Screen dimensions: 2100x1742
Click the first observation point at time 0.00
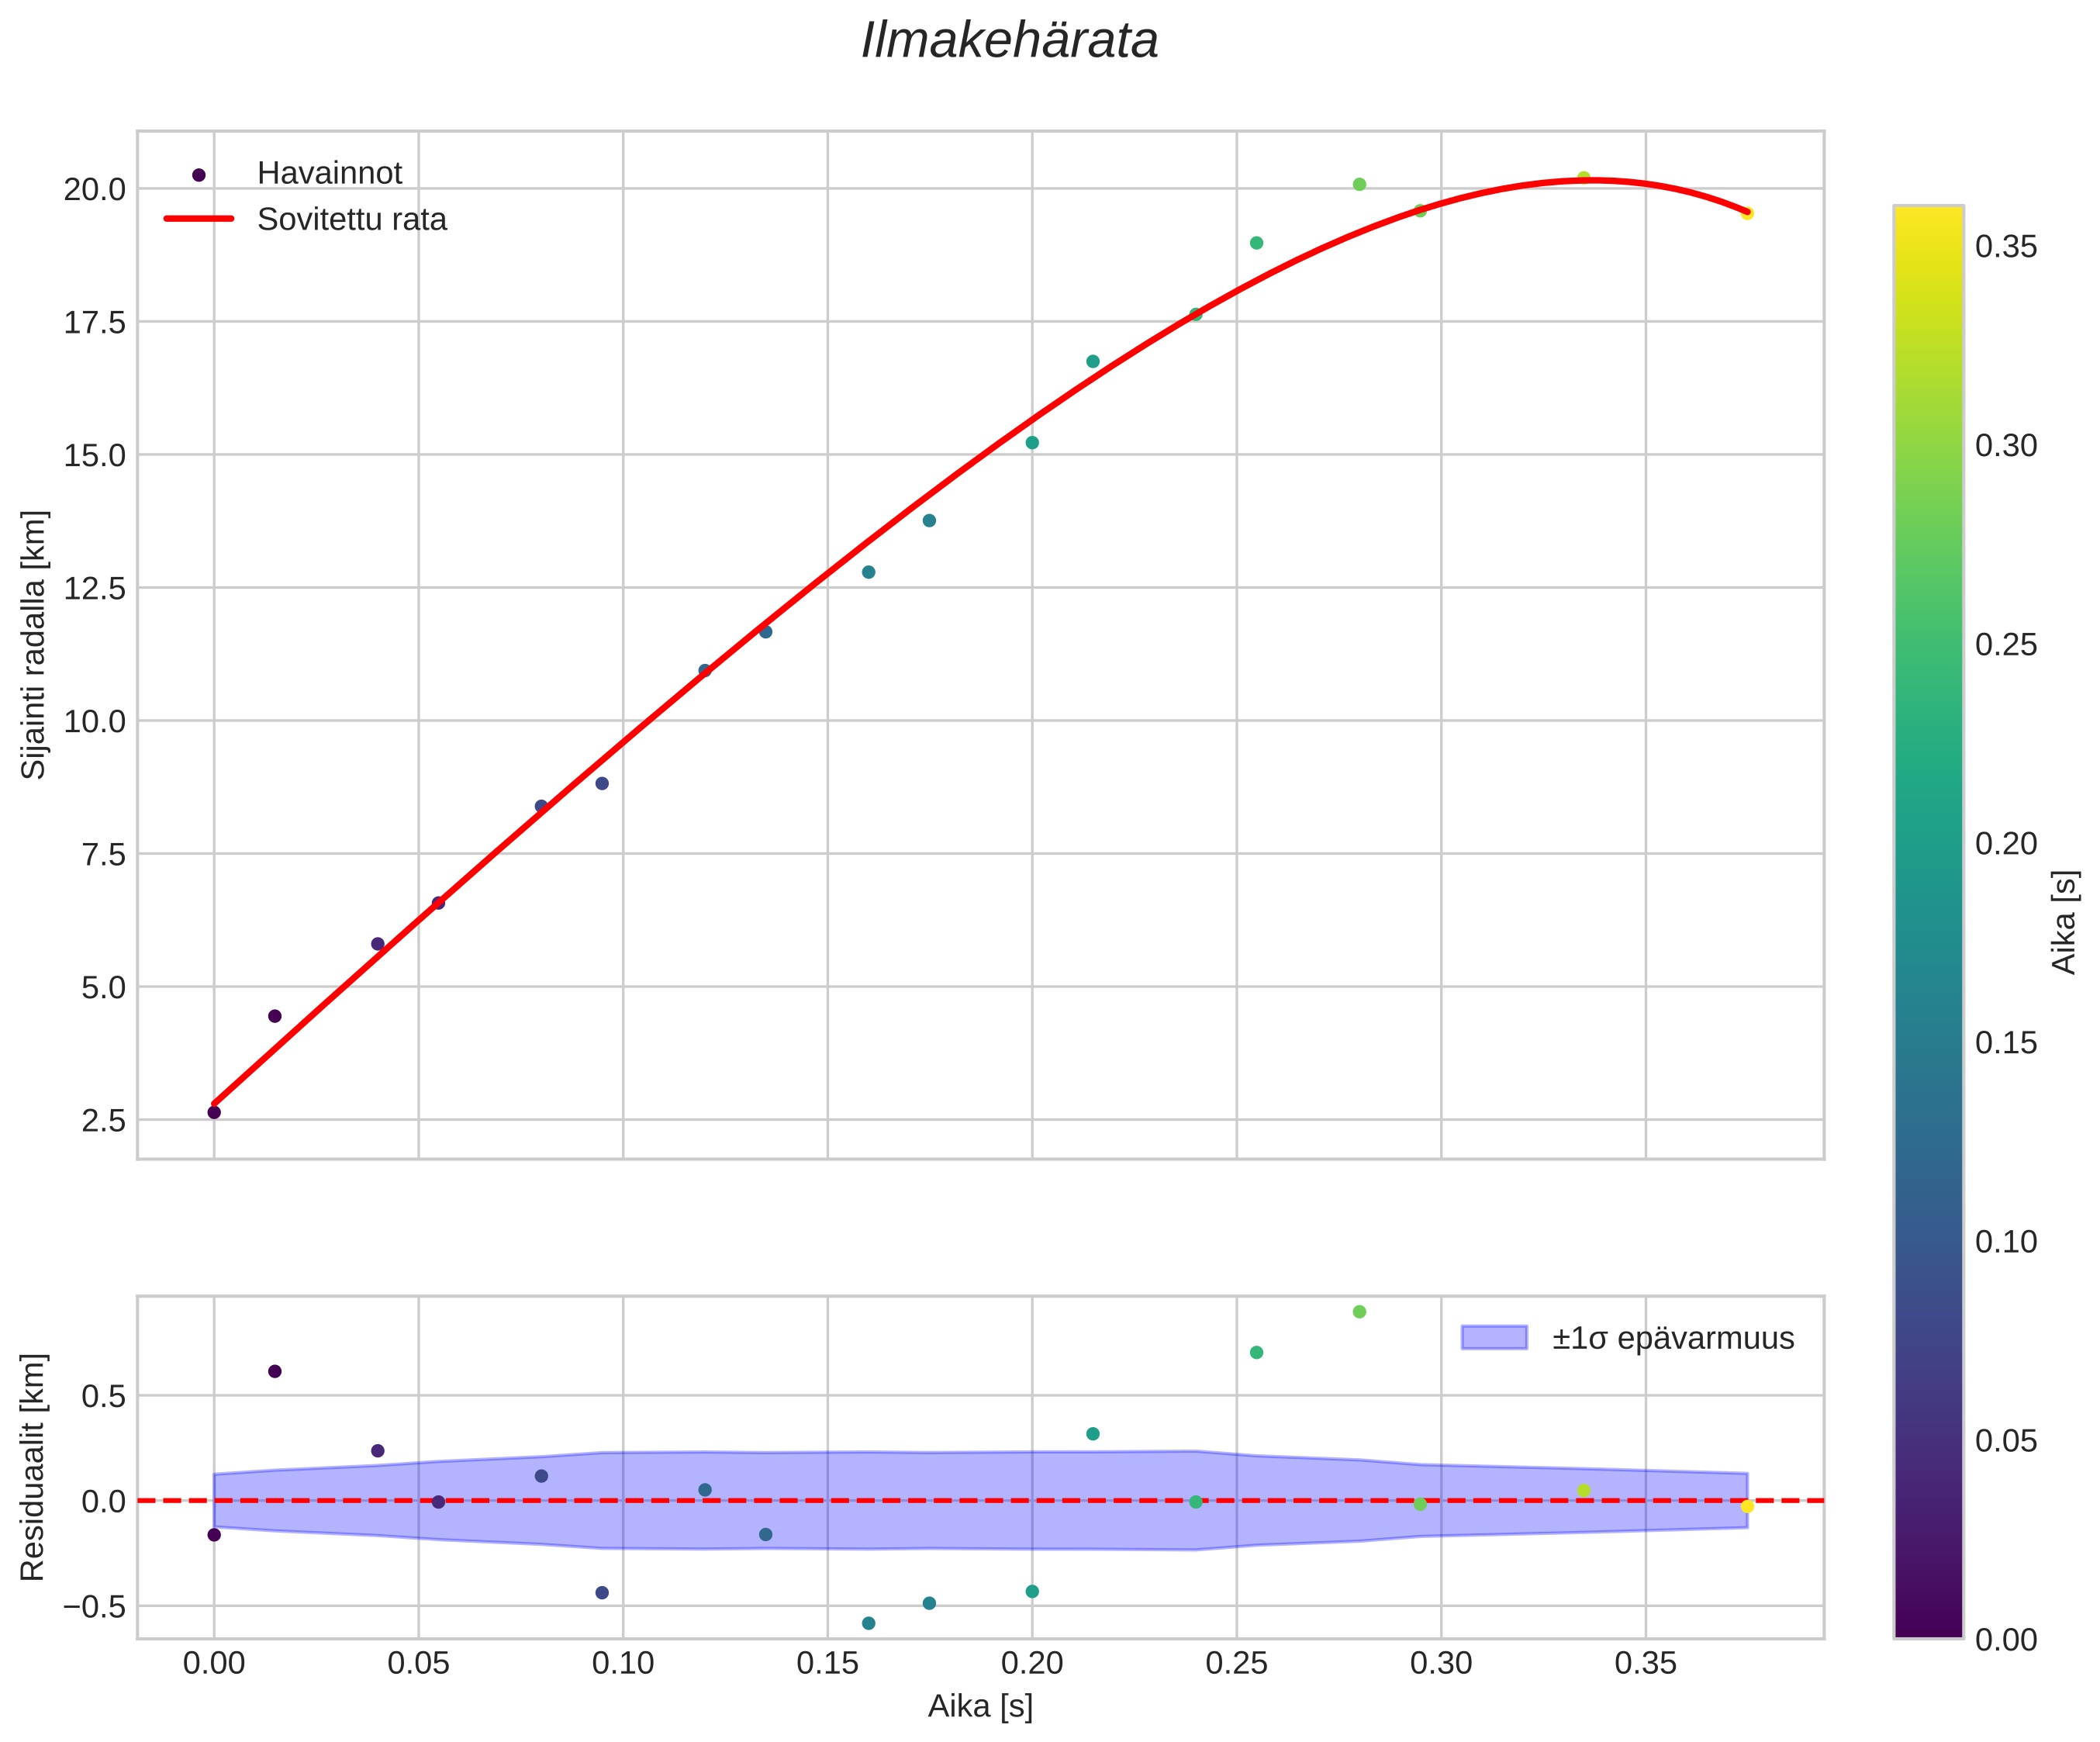tap(214, 1112)
